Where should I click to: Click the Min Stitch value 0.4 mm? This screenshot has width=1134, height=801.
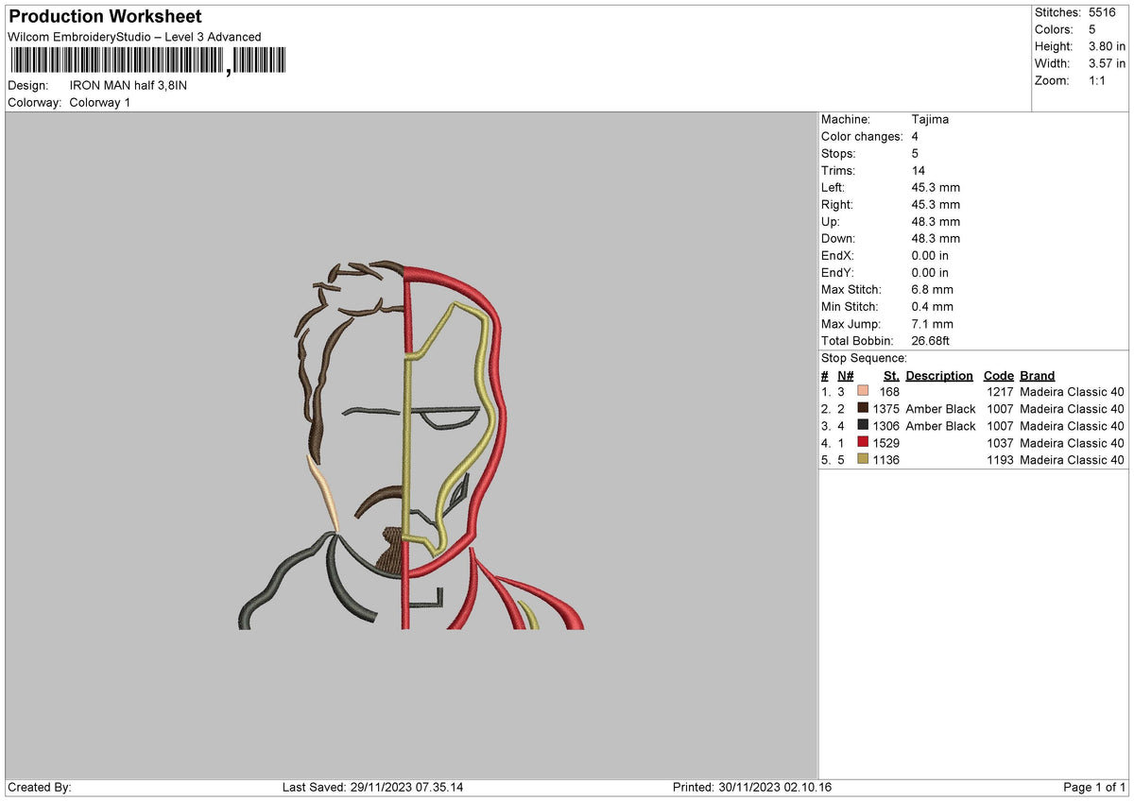(933, 307)
